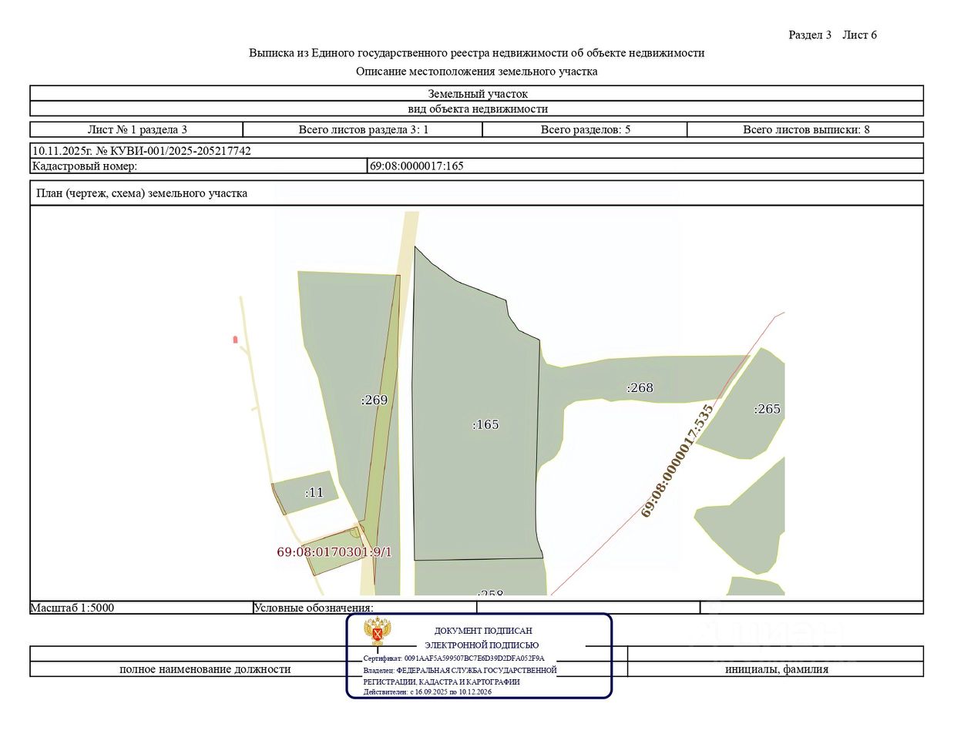Click the validity dates line 'Действителен' in stamp
This screenshot has width=954, height=737.
click(x=427, y=692)
